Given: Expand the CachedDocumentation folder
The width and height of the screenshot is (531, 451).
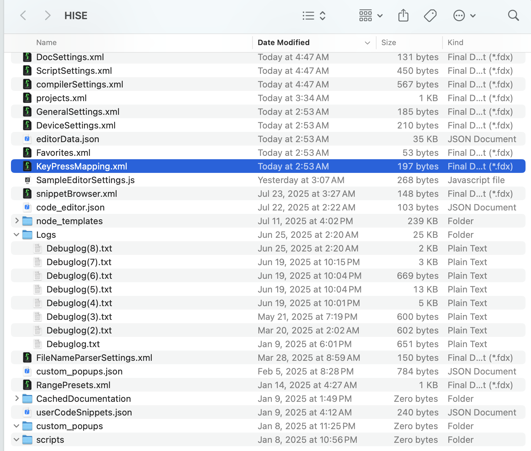Looking at the screenshot, I should coord(17,399).
